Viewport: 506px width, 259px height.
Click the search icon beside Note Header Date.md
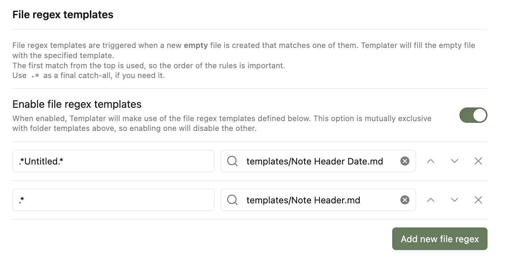tap(232, 161)
